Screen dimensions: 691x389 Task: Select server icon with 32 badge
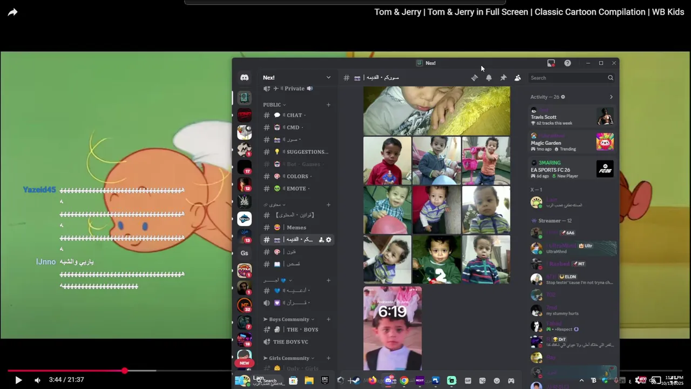(x=245, y=305)
